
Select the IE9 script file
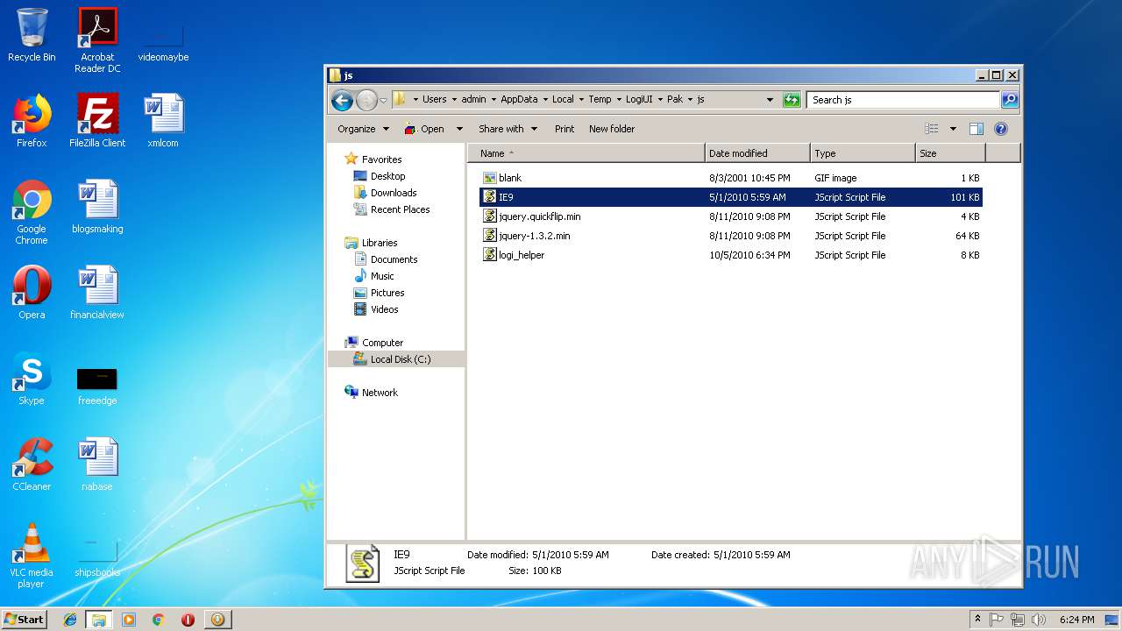(x=731, y=197)
